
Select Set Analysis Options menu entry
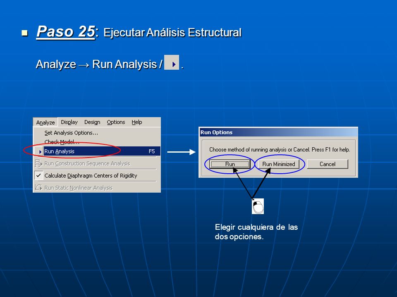pos(71,132)
